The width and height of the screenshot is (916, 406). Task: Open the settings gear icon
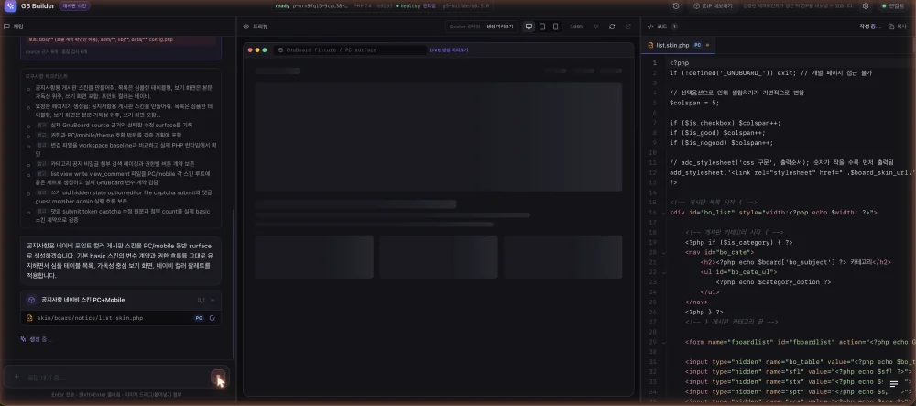click(x=866, y=5)
